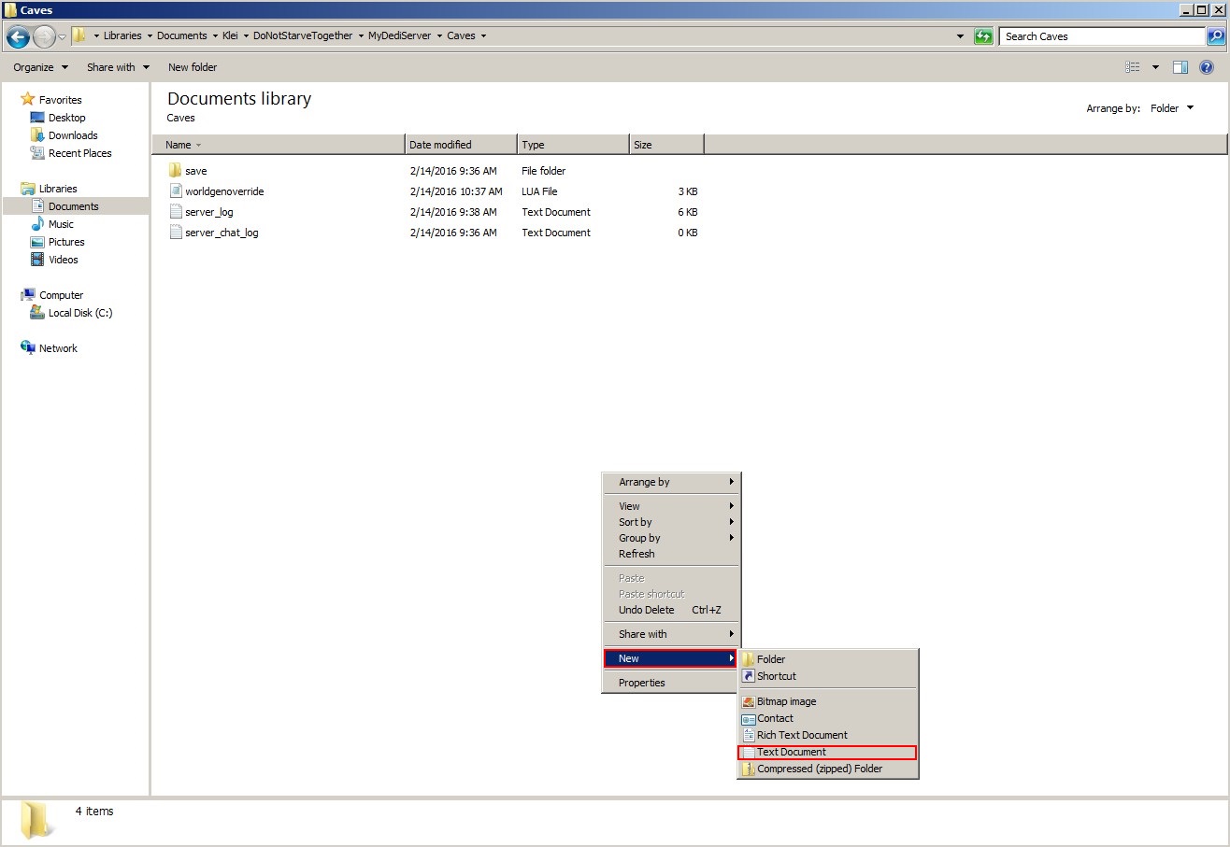Viewport: 1230px width, 847px height.
Task: Click MyDediServer in the breadcrumb path
Action: point(399,36)
